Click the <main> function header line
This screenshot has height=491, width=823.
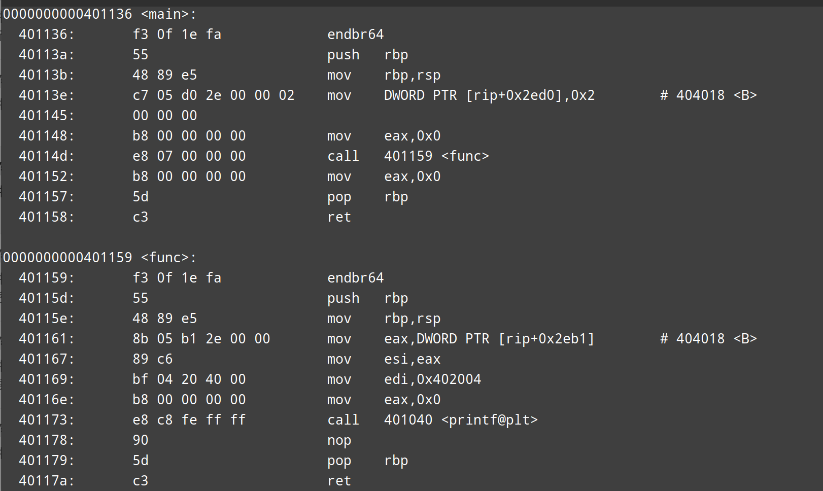pyautogui.click(x=99, y=14)
